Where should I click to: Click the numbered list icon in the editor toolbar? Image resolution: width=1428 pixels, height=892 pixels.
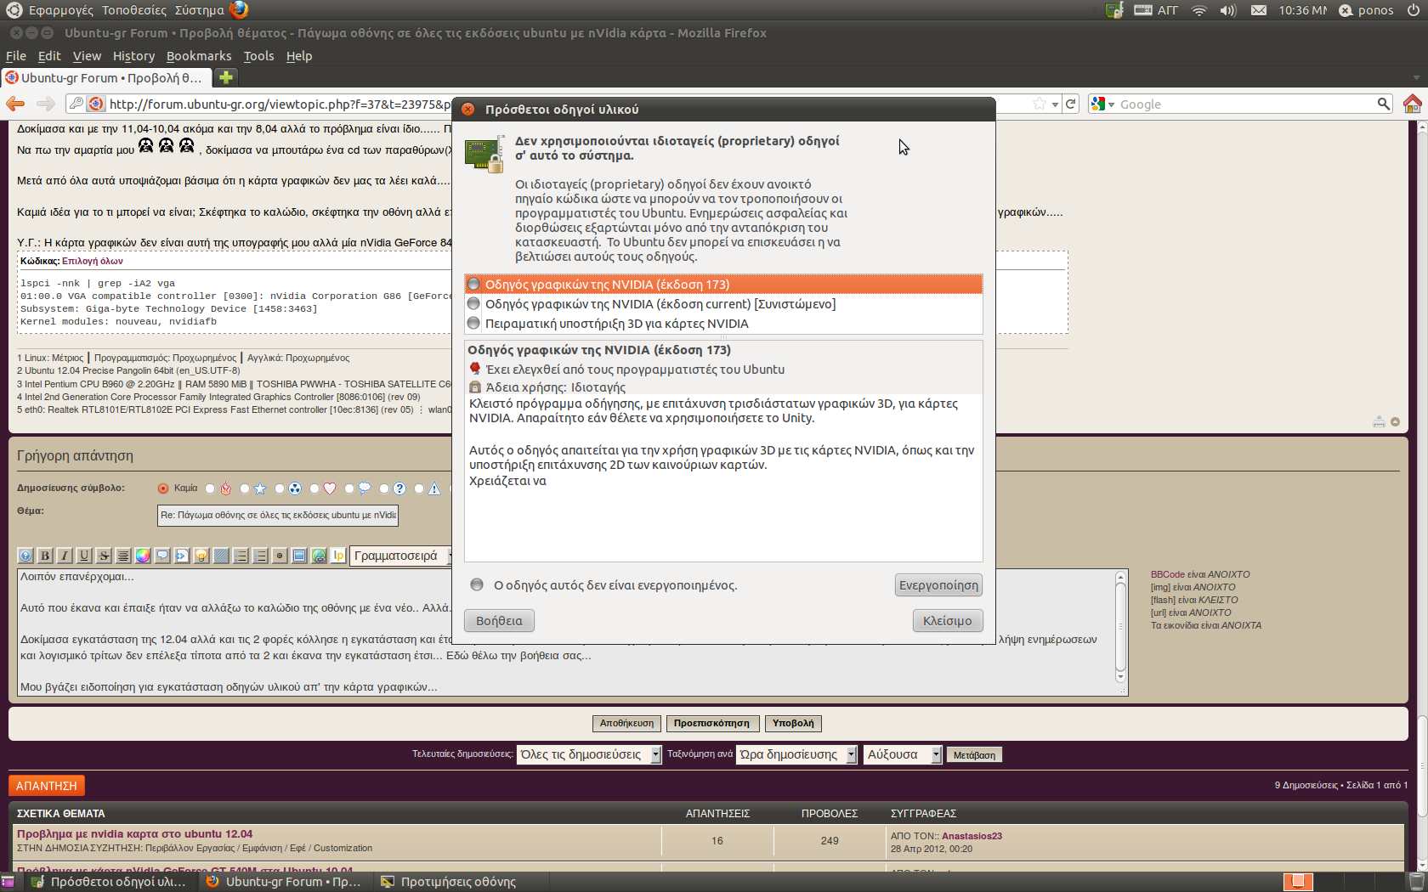(x=260, y=556)
